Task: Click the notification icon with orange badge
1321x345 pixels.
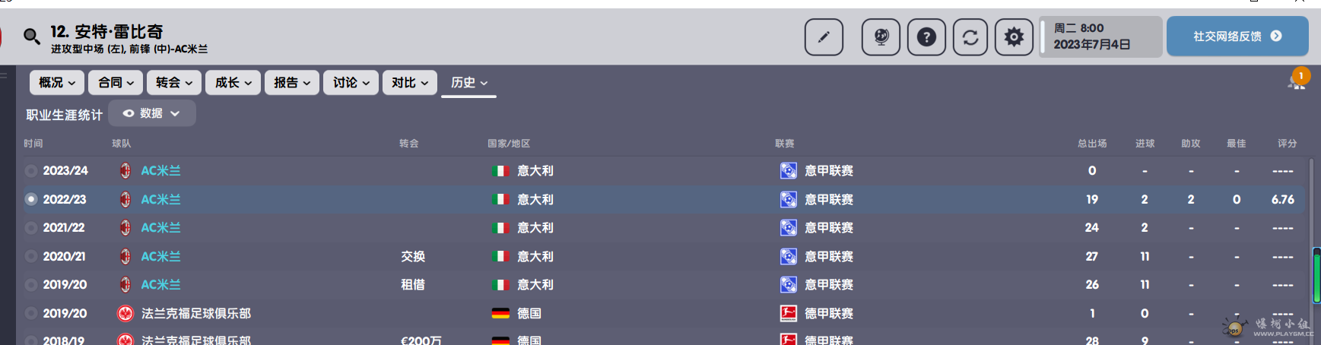Action: coord(1297,79)
